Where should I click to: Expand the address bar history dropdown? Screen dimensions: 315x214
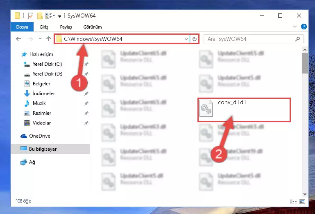point(186,39)
